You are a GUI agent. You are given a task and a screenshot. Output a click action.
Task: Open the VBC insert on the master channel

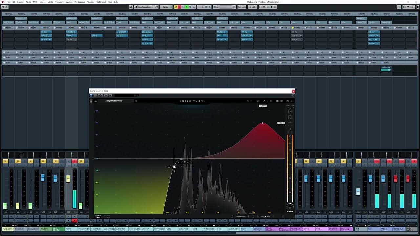click(373, 39)
